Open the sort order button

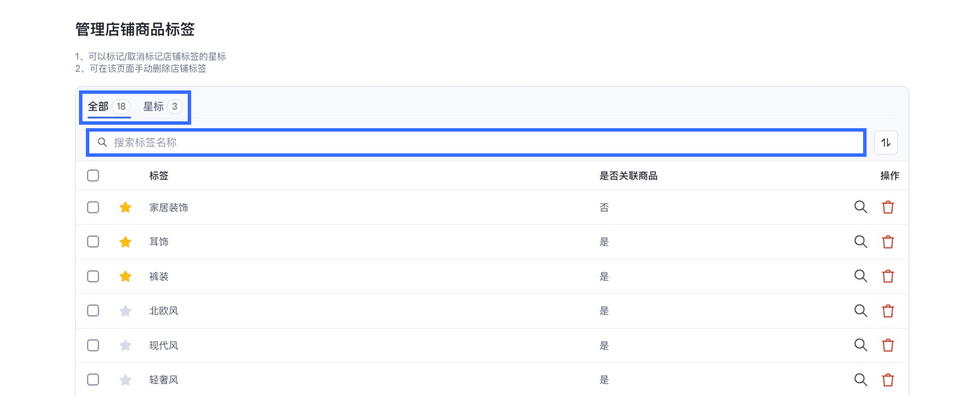click(x=885, y=142)
